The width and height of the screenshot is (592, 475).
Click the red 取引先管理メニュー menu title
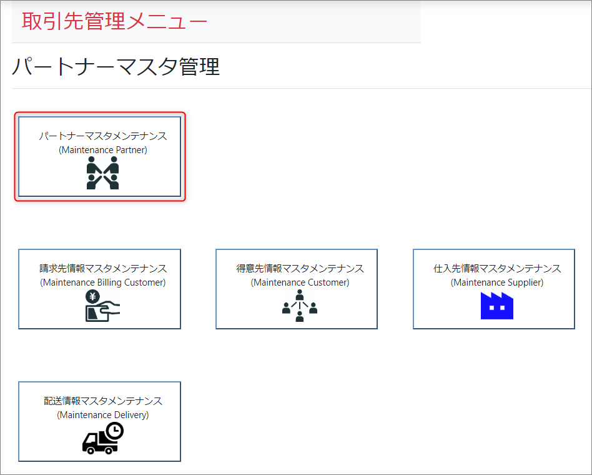(x=114, y=21)
